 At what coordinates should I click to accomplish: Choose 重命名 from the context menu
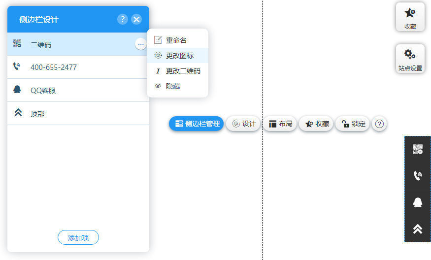tap(177, 40)
